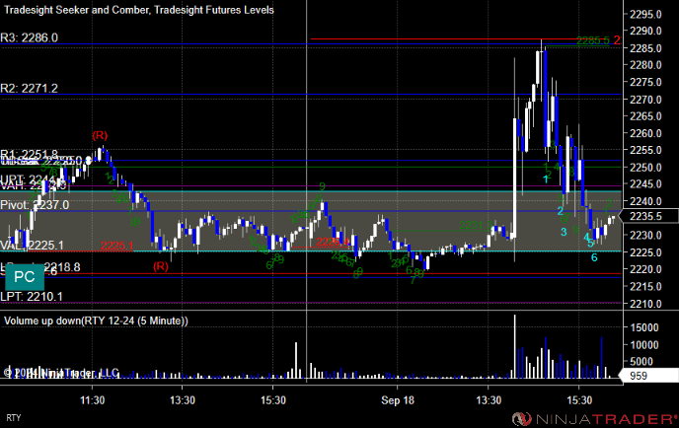Click the red 2225.1 price tag

116,247
